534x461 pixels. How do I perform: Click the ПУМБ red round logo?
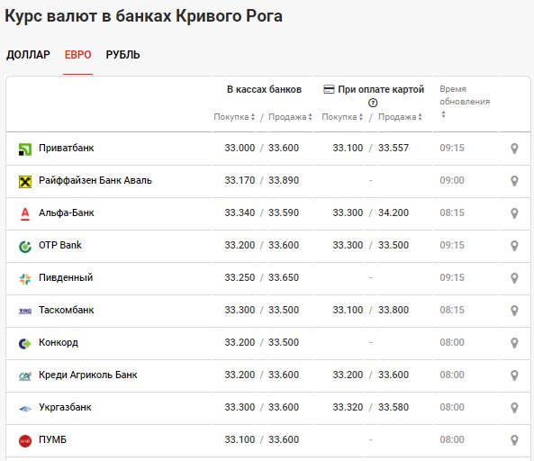click(x=25, y=441)
